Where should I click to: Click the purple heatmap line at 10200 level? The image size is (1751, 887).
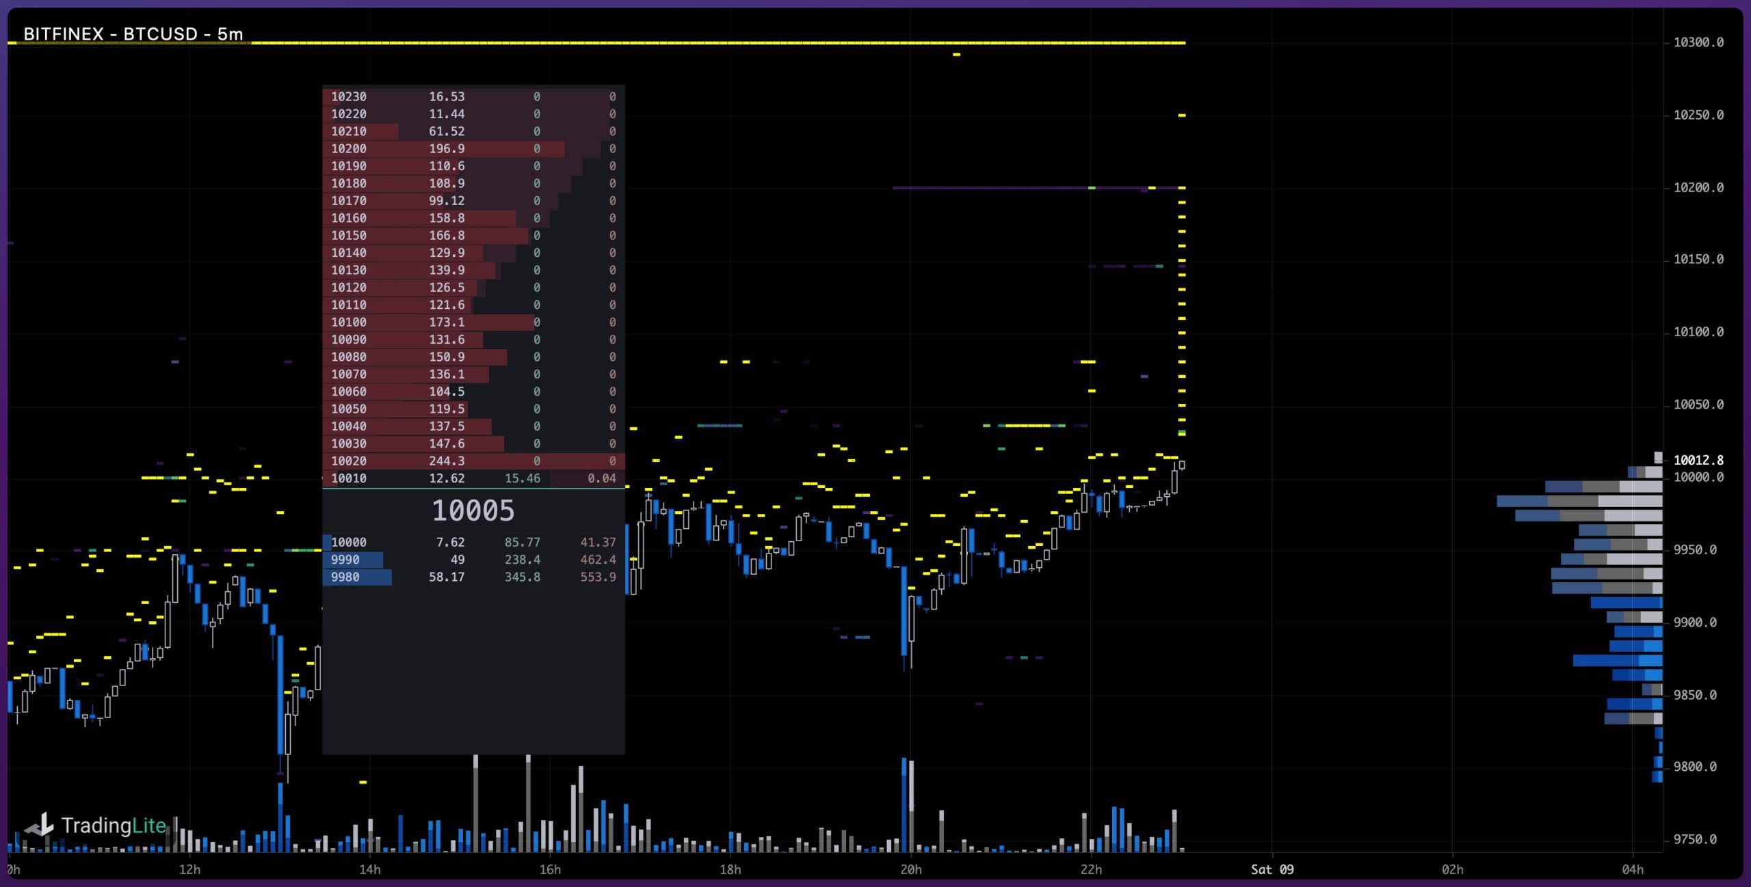[992, 187]
